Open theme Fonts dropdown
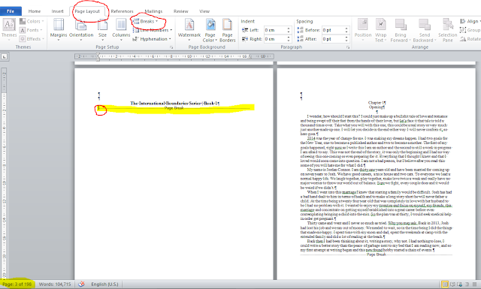 point(31,30)
